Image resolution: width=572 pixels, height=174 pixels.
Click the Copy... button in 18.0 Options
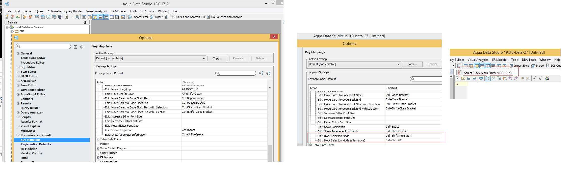pos(218,58)
